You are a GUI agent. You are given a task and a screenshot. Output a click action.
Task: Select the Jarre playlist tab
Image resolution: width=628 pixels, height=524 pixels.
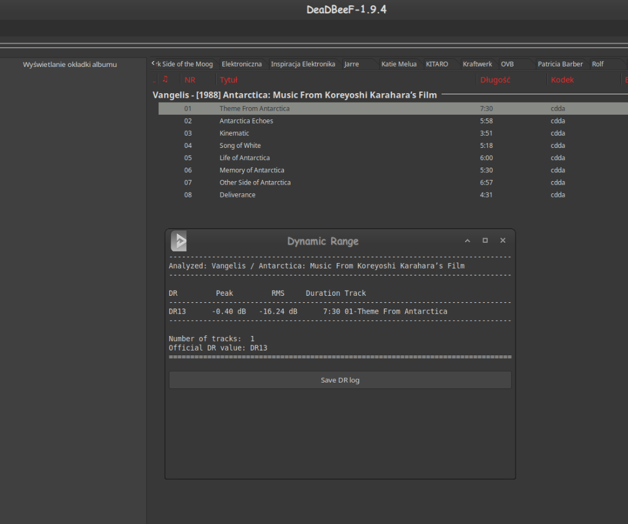351,64
